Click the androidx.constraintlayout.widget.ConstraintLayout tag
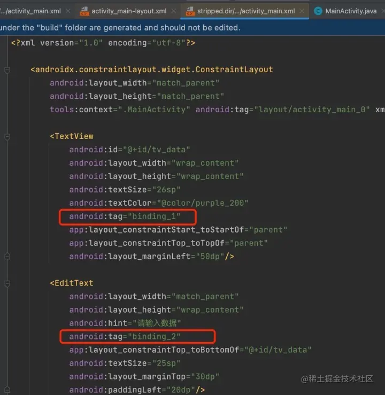The height and width of the screenshot is (395, 385). pyautogui.click(x=152, y=69)
